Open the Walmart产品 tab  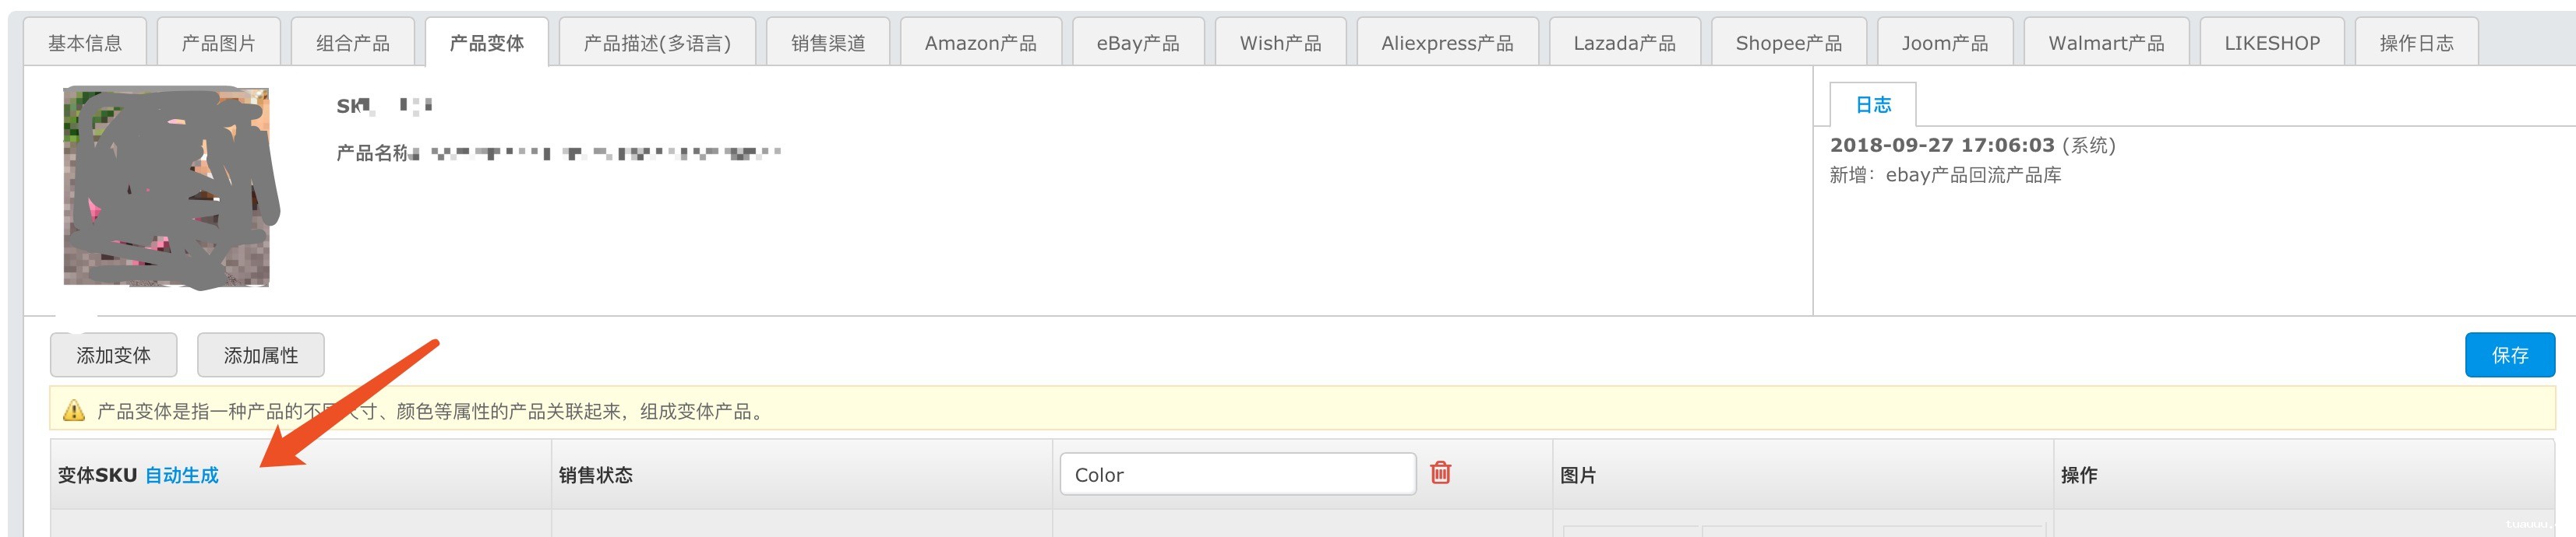pos(2106,43)
